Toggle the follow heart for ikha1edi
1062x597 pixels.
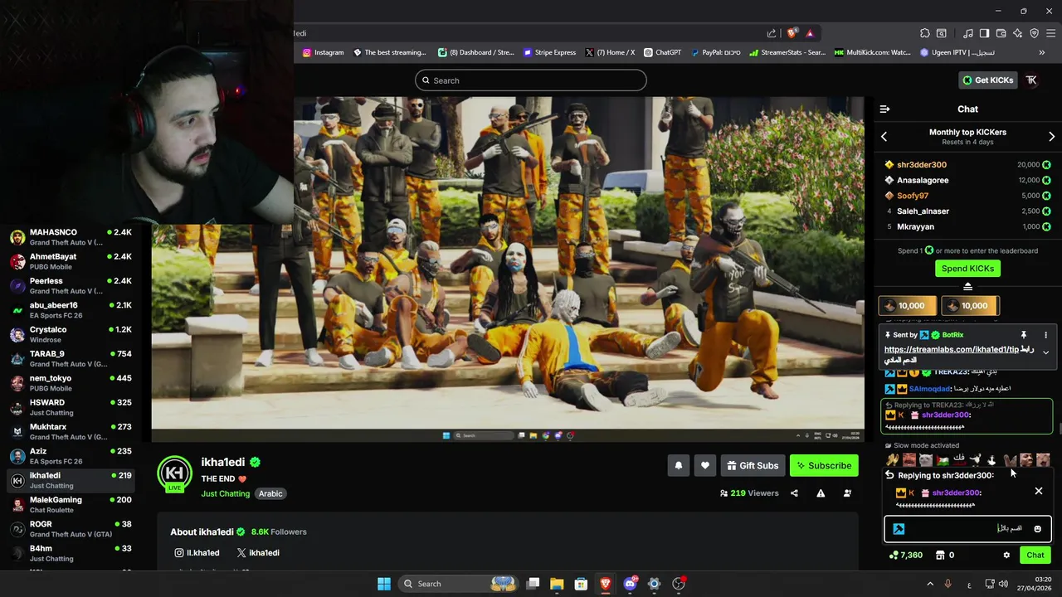point(704,466)
